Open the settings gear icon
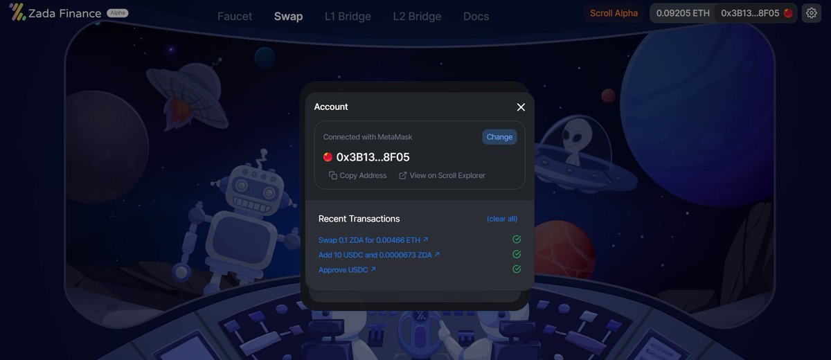The height and width of the screenshot is (360, 831). (812, 13)
